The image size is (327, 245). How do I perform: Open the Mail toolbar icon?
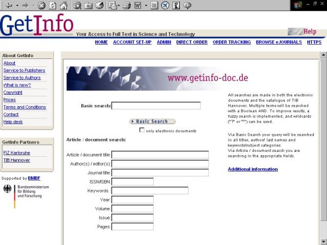(113, 5)
